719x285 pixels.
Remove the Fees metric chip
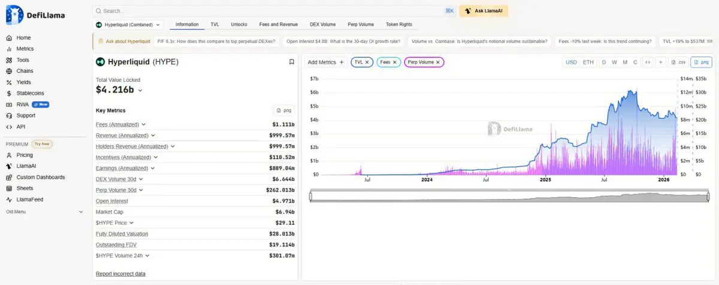pos(394,62)
